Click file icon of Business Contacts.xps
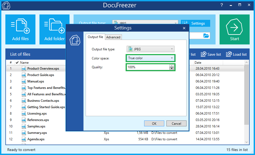The image size is (255, 155). (x=24, y=101)
